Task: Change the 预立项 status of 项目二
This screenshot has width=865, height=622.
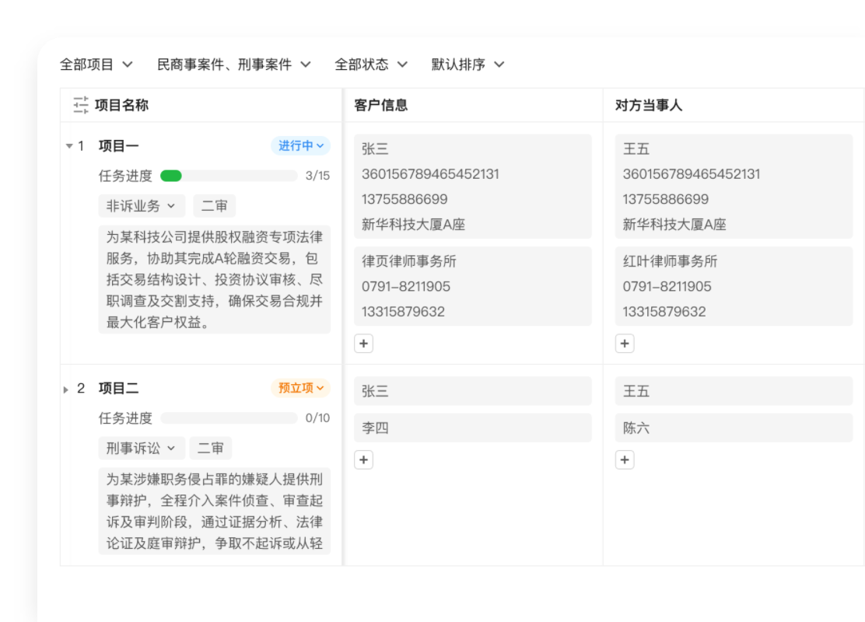Action: [x=301, y=388]
